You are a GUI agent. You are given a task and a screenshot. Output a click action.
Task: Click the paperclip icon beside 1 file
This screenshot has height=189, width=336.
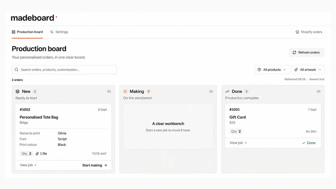point(37,154)
